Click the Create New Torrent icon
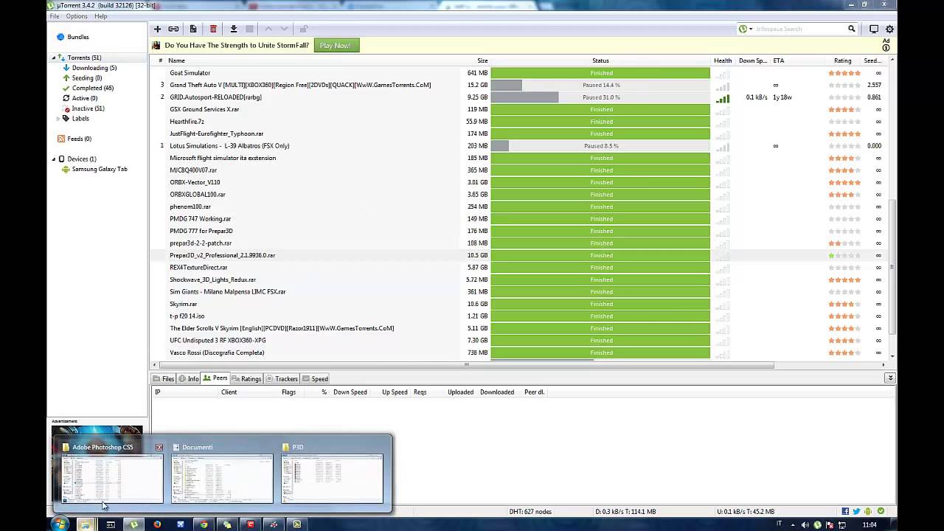 [x=193, y=29]
